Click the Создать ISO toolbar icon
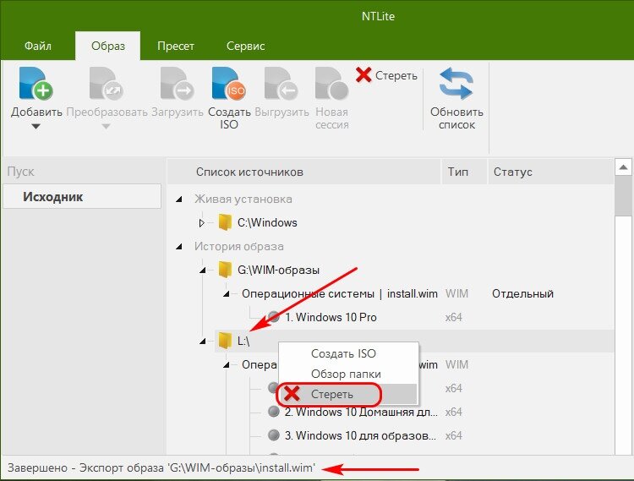This screenshot has height=481, width=634. [x=229, y=83]
